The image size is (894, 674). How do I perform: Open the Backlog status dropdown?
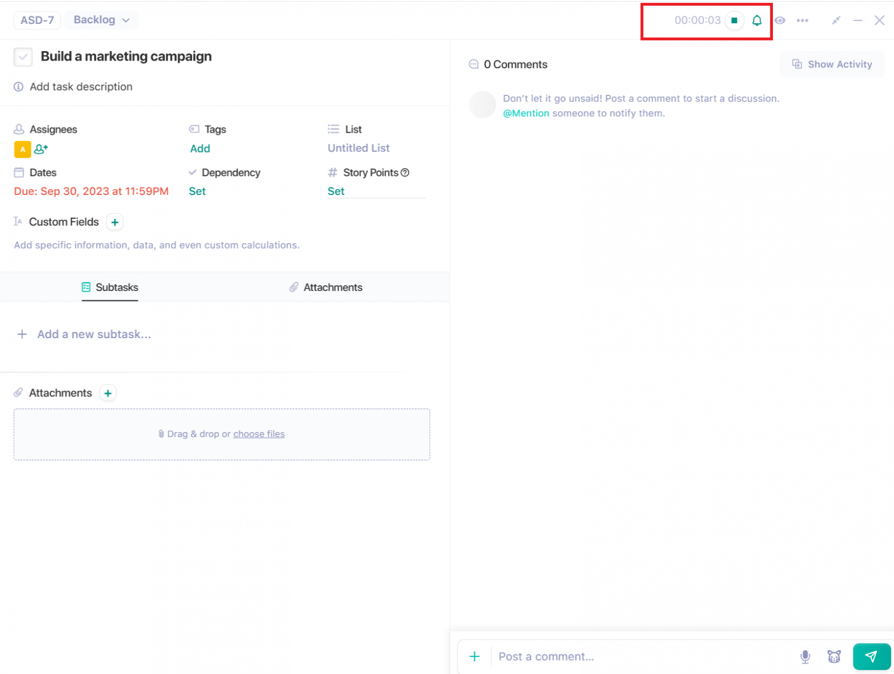[x=101, y=20]
